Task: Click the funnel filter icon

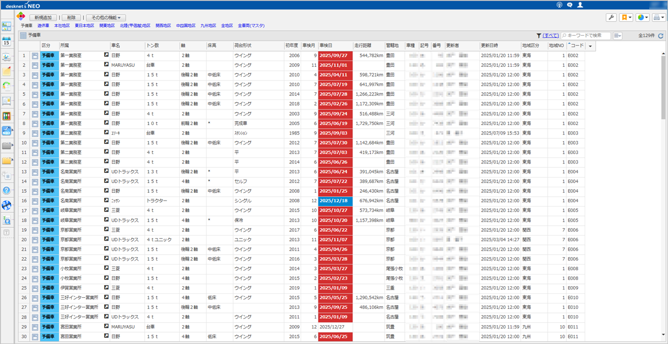Action: 538,36
